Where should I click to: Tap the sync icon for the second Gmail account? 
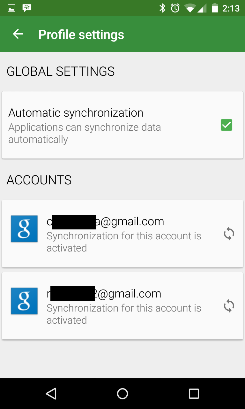tap(229, 306)
